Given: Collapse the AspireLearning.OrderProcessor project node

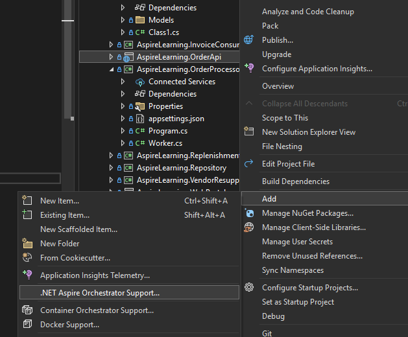Looking at the screenshot, I should (112, 69).
